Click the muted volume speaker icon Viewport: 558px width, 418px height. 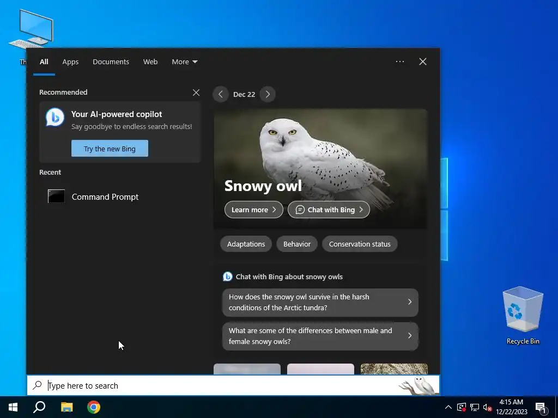[x=487, y=407]
